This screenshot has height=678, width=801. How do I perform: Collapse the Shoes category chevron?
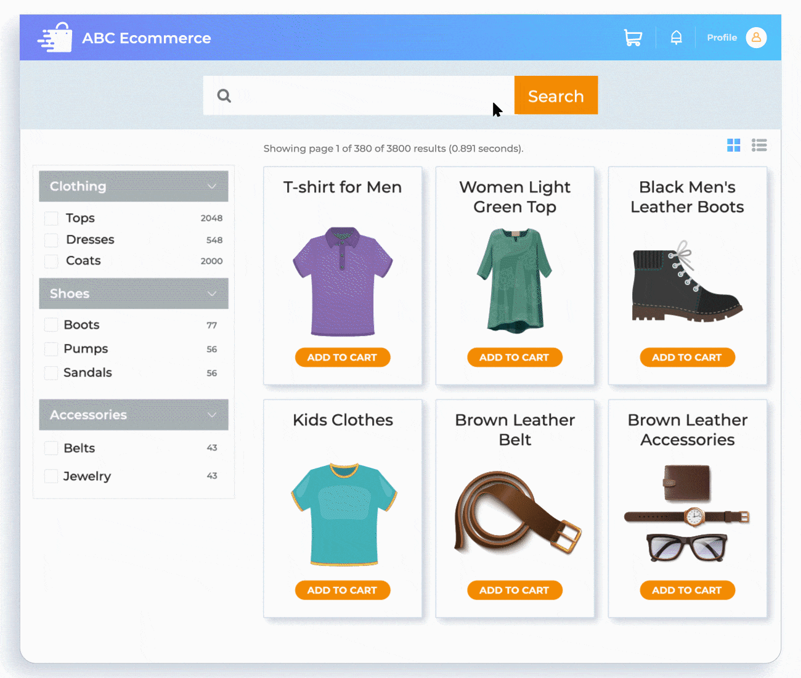pos(212,293)
